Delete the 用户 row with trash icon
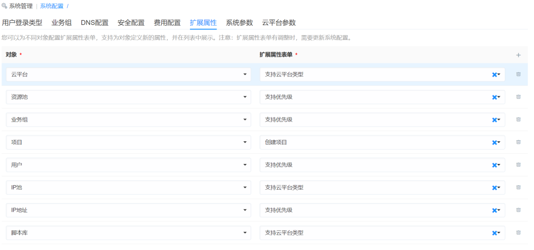Viewport: 534px width, 250px height. (518, 165)
